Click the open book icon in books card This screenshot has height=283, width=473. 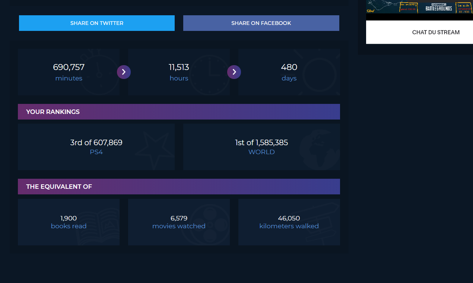[99, 226]
